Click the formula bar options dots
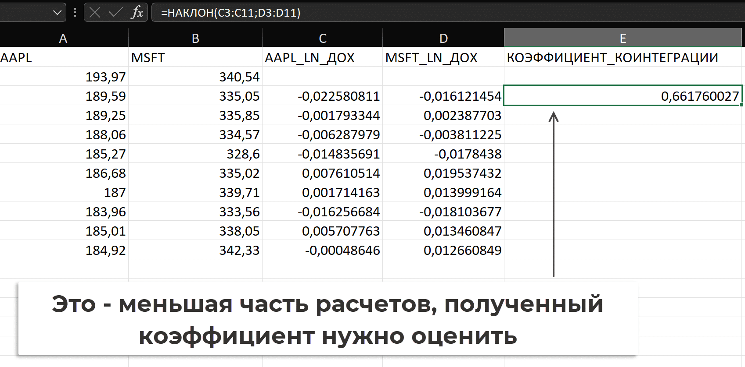745x367 pixels. click(x=75, y=13)
